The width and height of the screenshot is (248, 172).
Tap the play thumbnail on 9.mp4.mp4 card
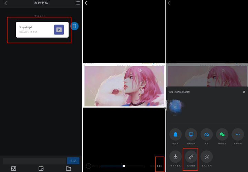point(59,30)
